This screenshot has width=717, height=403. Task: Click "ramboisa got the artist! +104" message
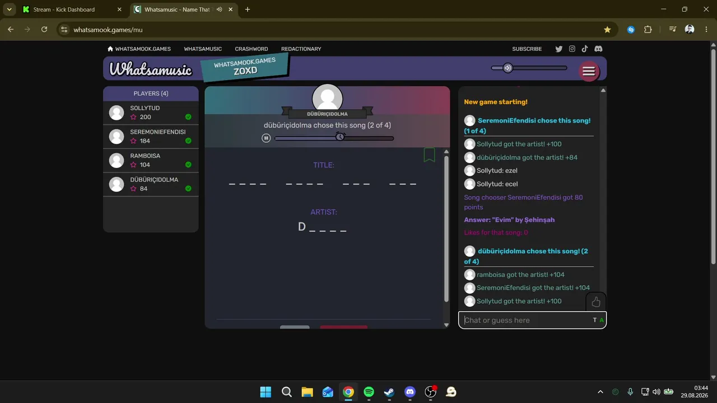point(520,274)
